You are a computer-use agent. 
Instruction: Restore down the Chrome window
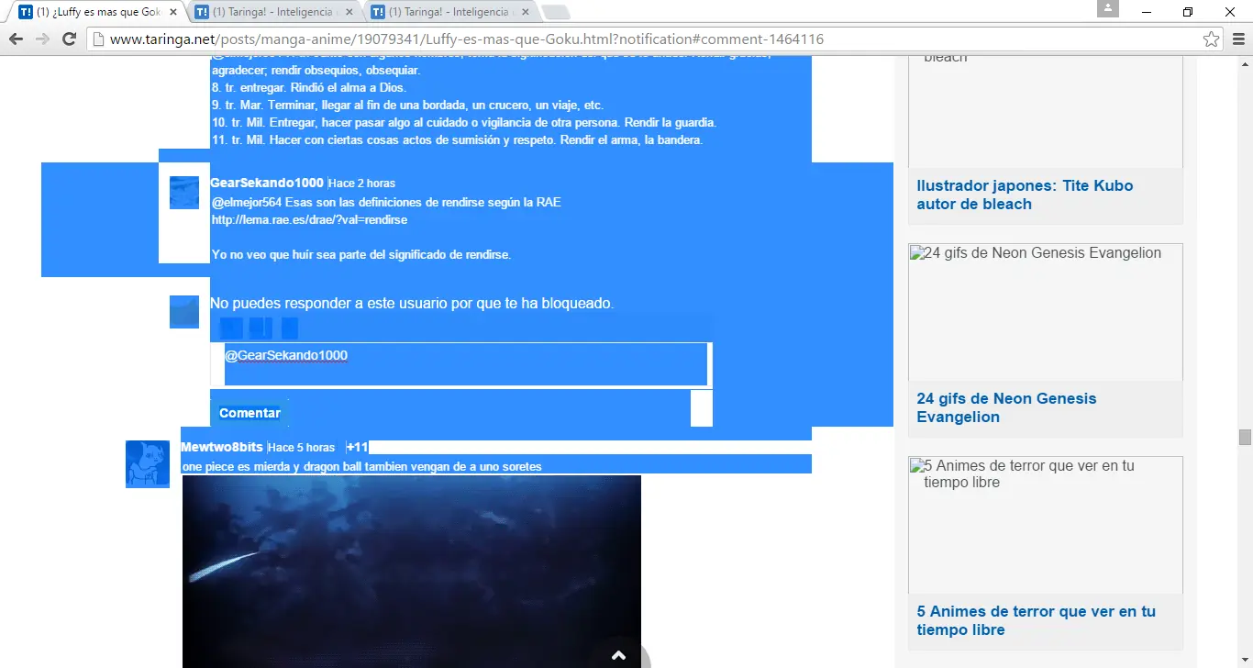pyautogui.click(x=1189, y=12)
